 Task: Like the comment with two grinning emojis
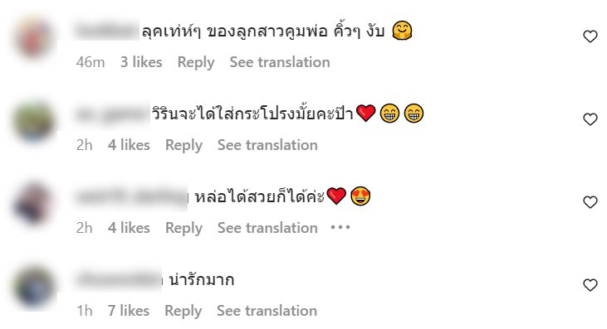(x=590, y=119)
